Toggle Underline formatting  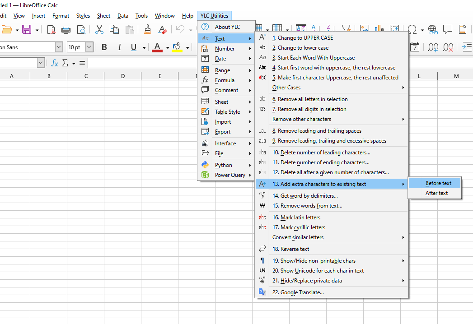134,47
